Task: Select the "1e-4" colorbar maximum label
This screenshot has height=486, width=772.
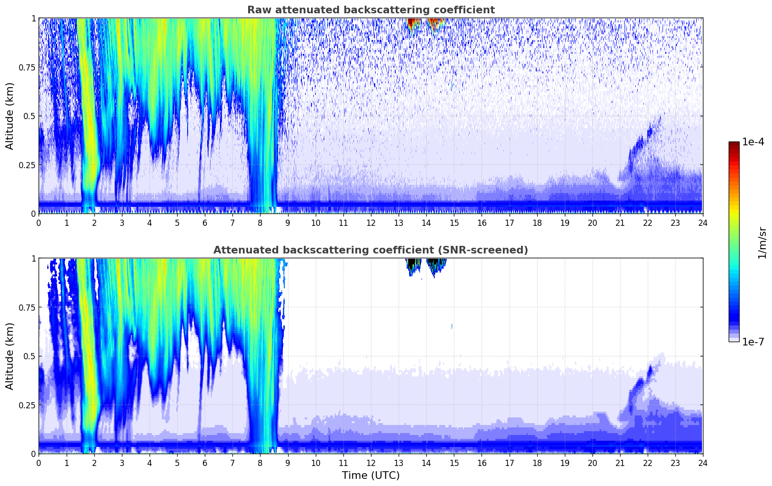Action: [753, 142]
